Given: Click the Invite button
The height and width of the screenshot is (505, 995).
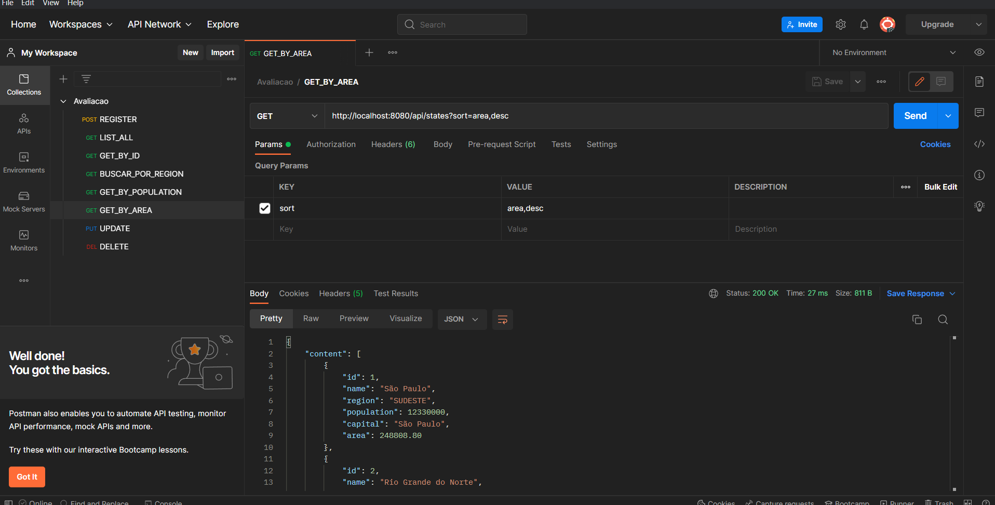Looking at the screenshot, I should pyautogui.click(x=802, y=24).
